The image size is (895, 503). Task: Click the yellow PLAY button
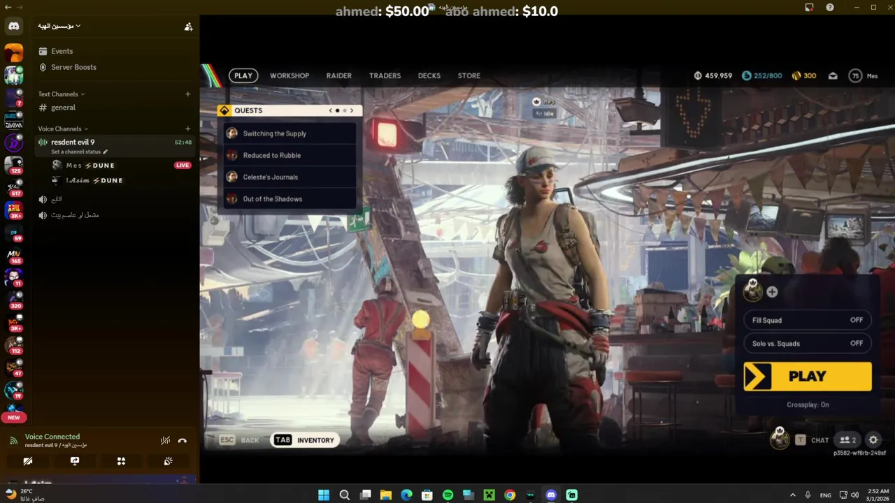808,377
